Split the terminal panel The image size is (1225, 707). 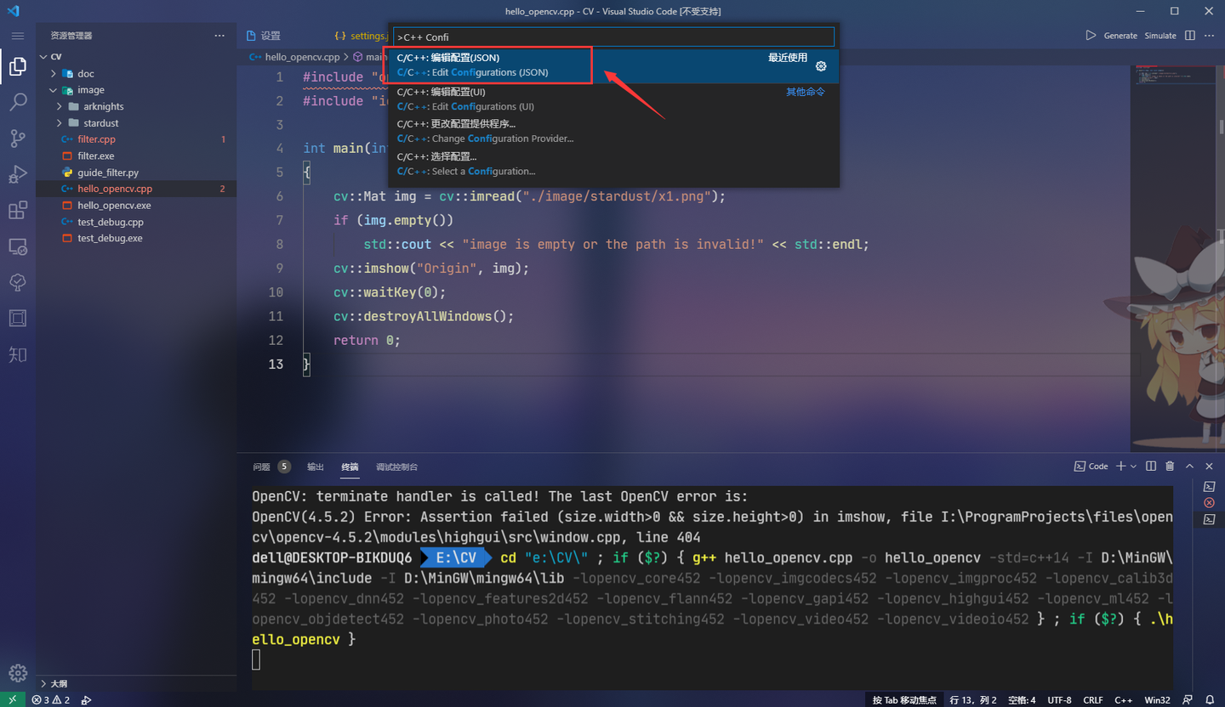(1150, 466)
